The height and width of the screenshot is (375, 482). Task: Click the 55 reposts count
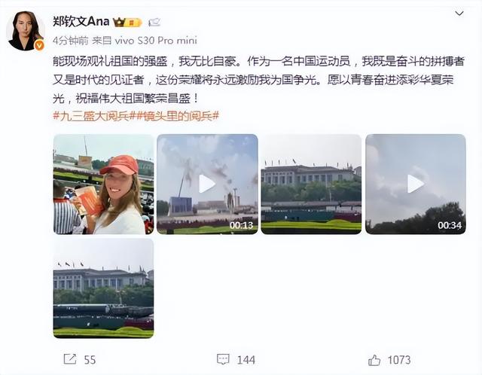click(x=90, y=360)
